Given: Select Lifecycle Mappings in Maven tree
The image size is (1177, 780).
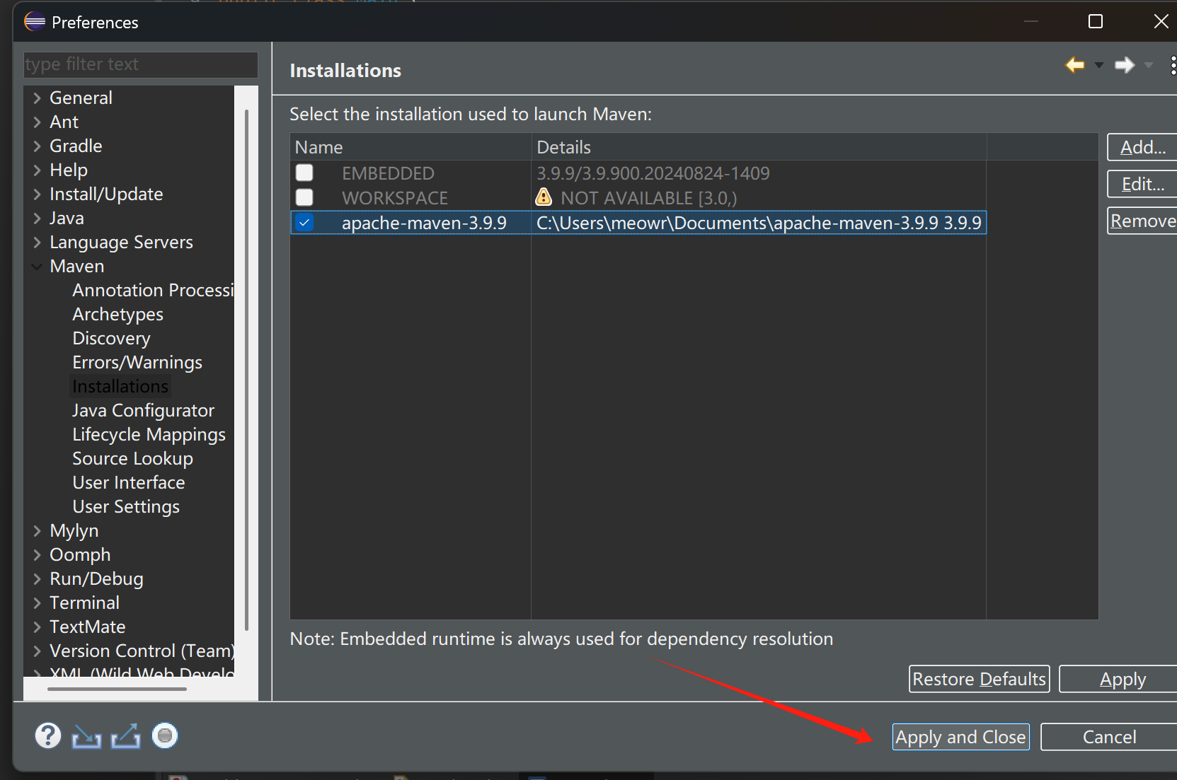Looking at the screenshot, I should click(149, 435).
